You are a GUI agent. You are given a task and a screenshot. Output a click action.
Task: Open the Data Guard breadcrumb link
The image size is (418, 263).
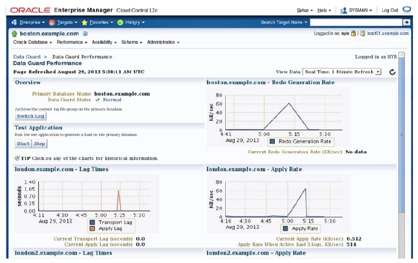(x=27, y=57)
